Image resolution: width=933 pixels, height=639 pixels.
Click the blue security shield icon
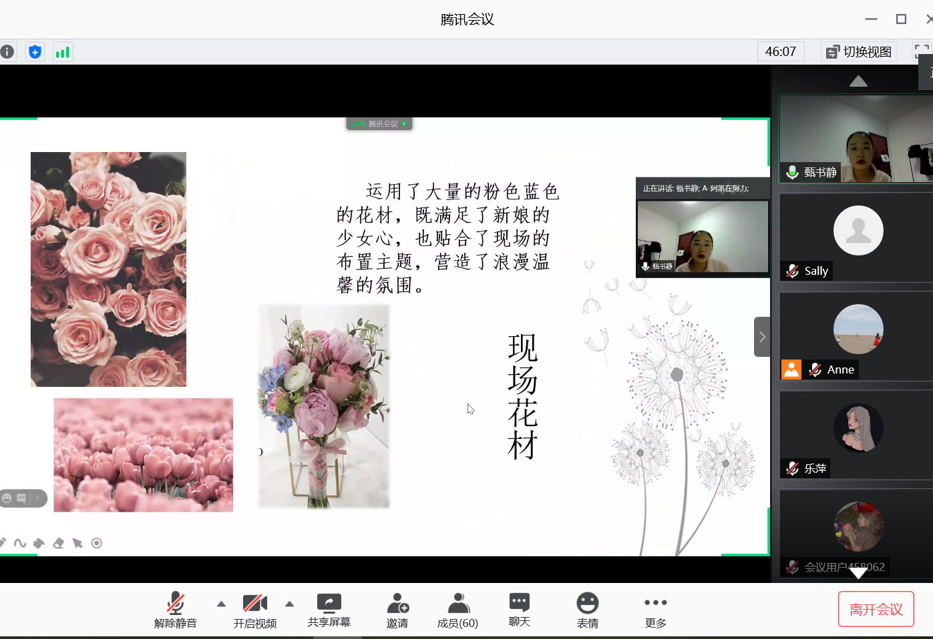(x=35, y=52)
